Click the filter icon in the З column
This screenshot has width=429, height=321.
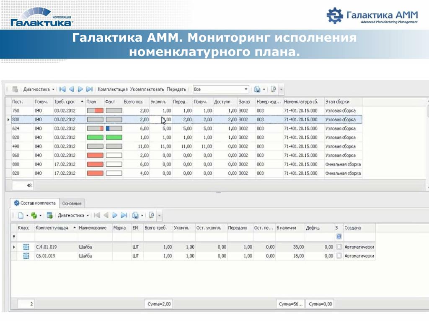[x=339, y=237]
